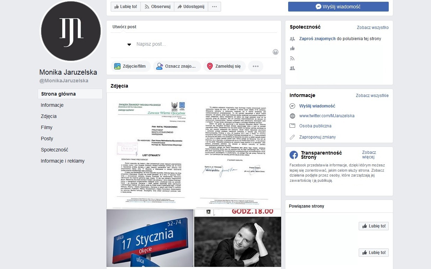
Task: Click Zobacz więcej in Transparentność Strony
Action: 369,155
